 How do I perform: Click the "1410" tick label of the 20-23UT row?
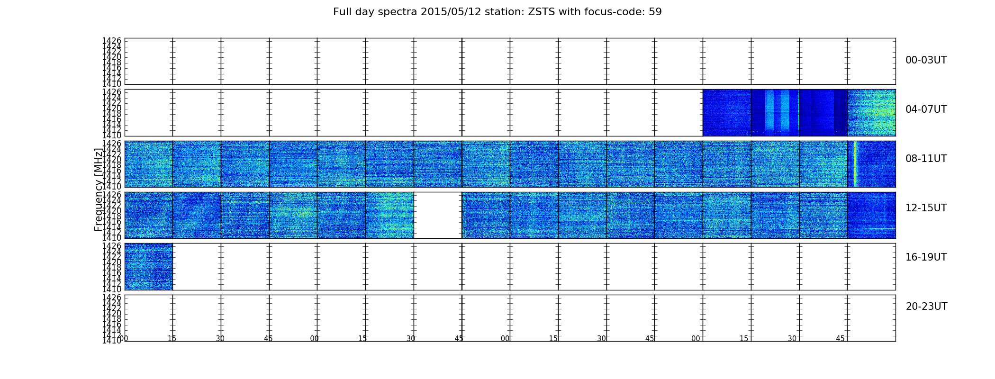[112, 341]
